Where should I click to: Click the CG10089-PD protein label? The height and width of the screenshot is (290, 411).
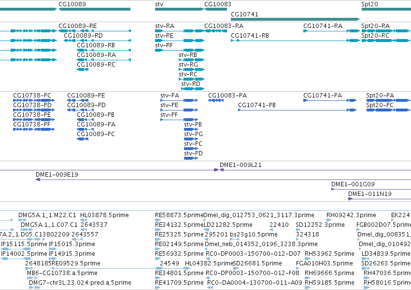coord(86,105)
